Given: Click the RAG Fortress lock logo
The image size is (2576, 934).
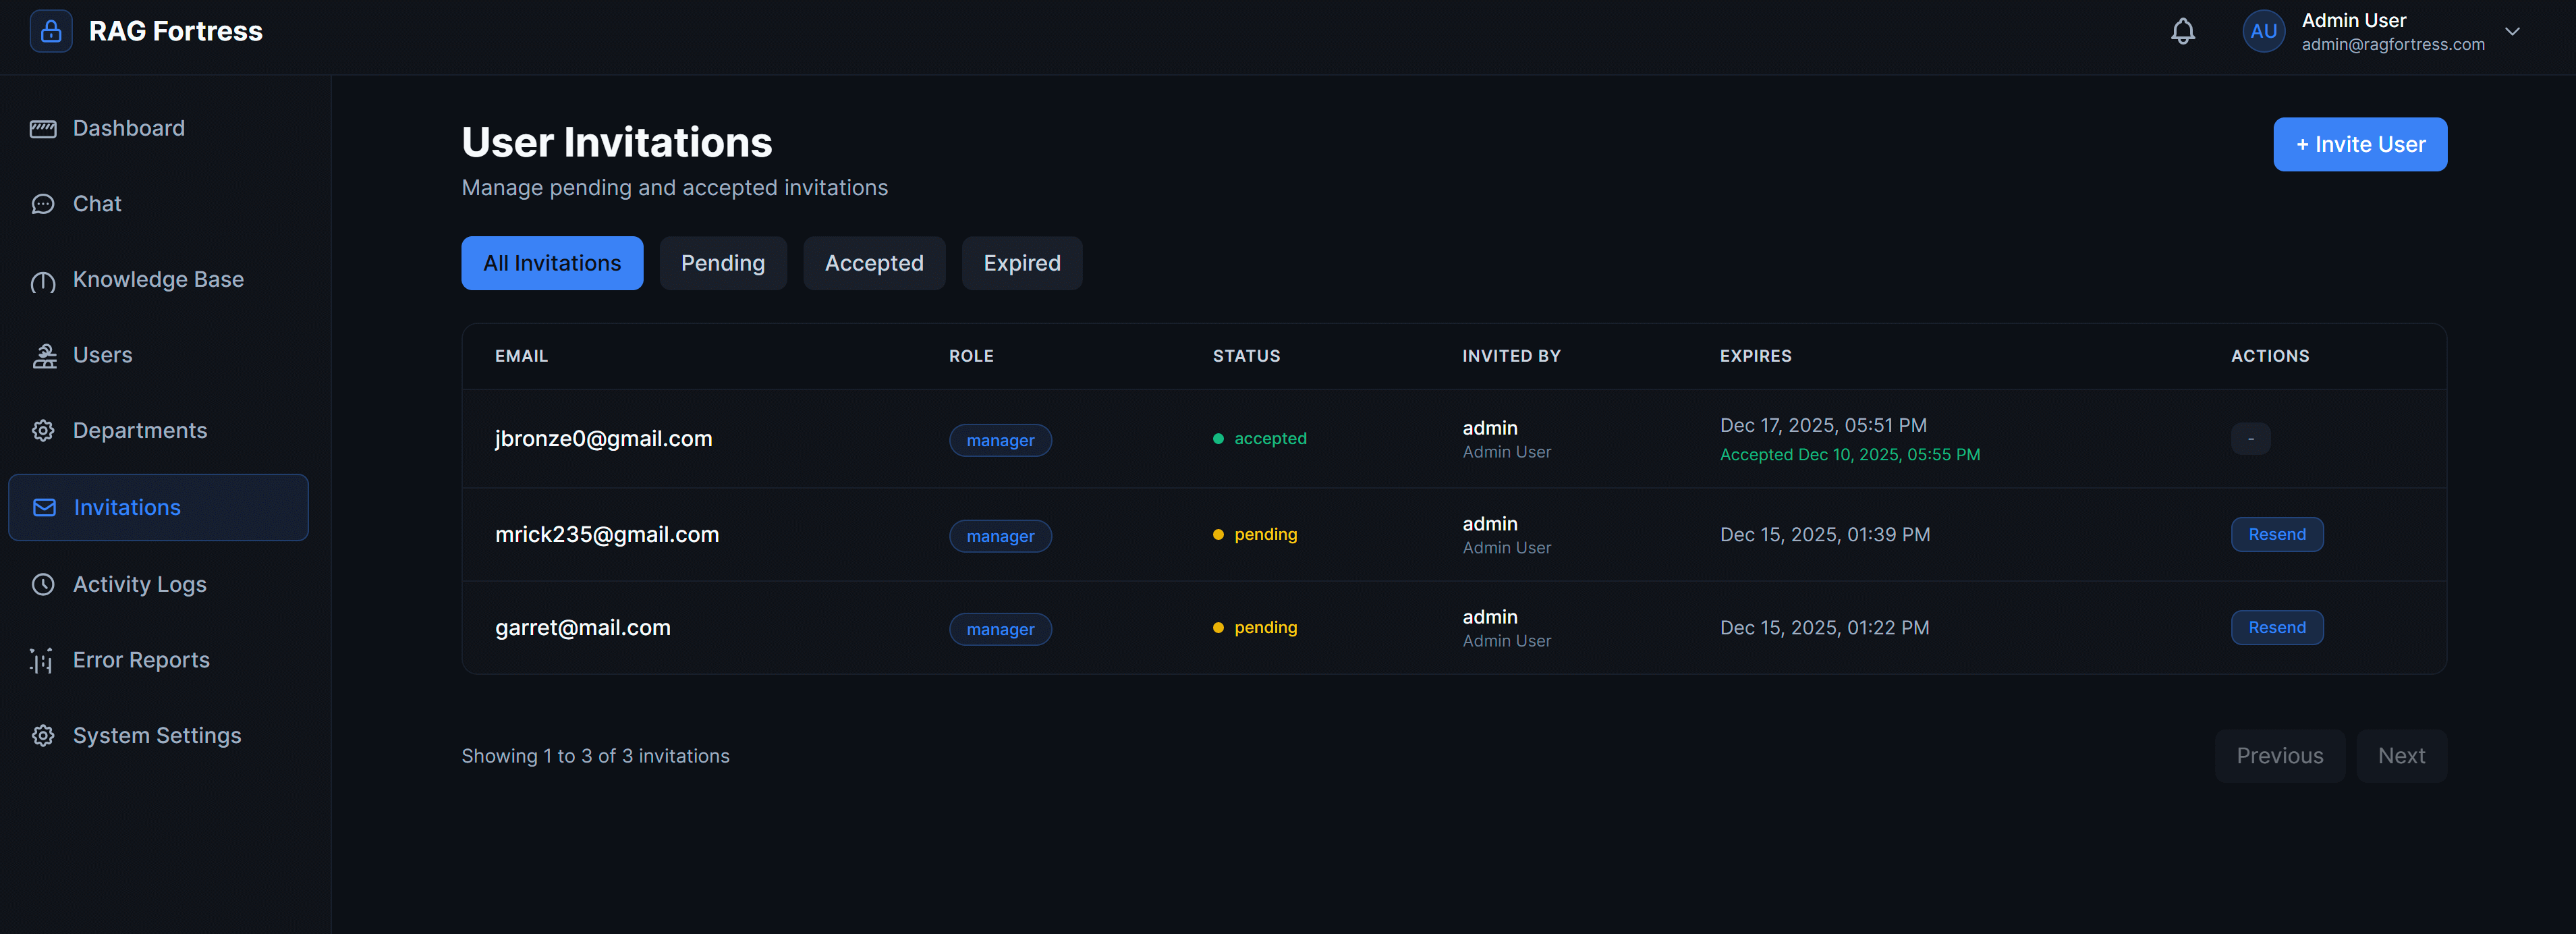Looking at the screenshot, I should (x=51, y=31).
